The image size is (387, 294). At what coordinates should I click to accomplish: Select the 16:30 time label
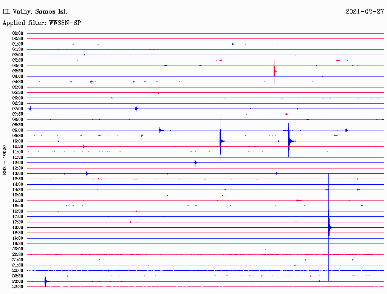click(x=17, y=211)
